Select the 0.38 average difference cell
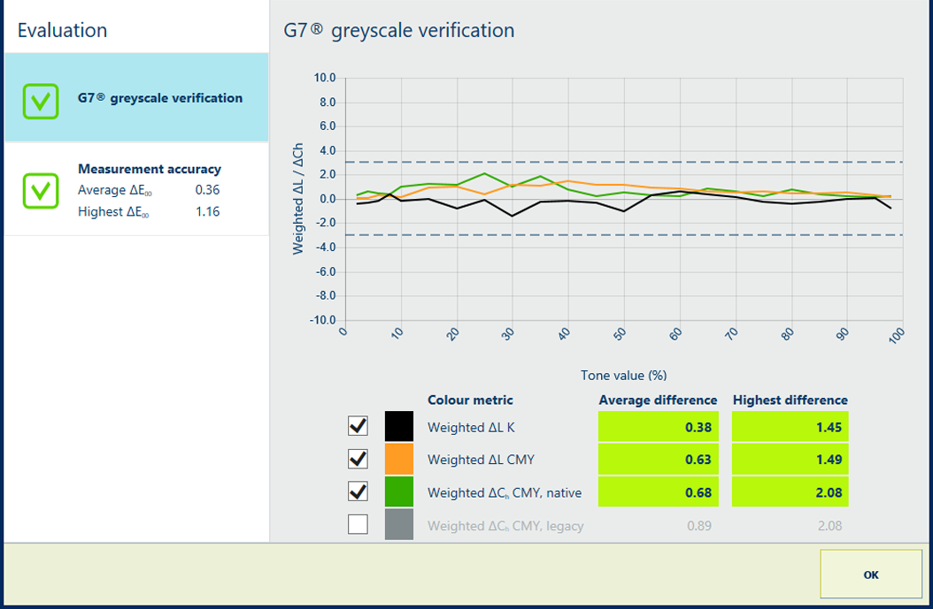This screenshot has width=933, height=609. pyautogui.click(x=658, y=428)
